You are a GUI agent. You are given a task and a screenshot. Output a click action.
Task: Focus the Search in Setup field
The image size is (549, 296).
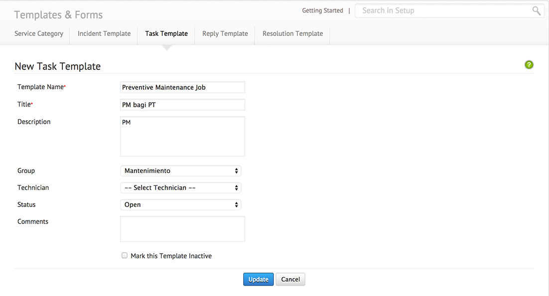coord(443,11)
